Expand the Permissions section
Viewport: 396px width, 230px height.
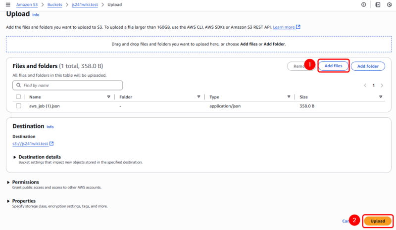[x=8, y=182]
